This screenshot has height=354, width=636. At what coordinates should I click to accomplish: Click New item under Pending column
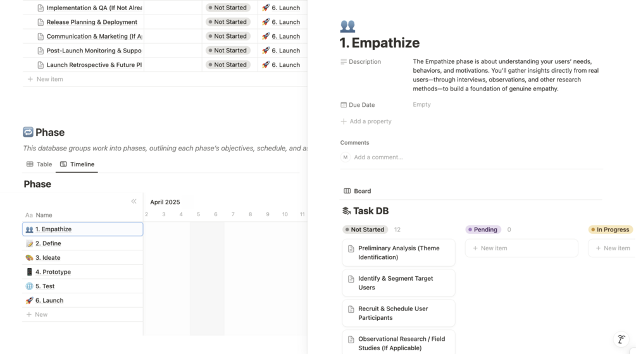point(521,248)
